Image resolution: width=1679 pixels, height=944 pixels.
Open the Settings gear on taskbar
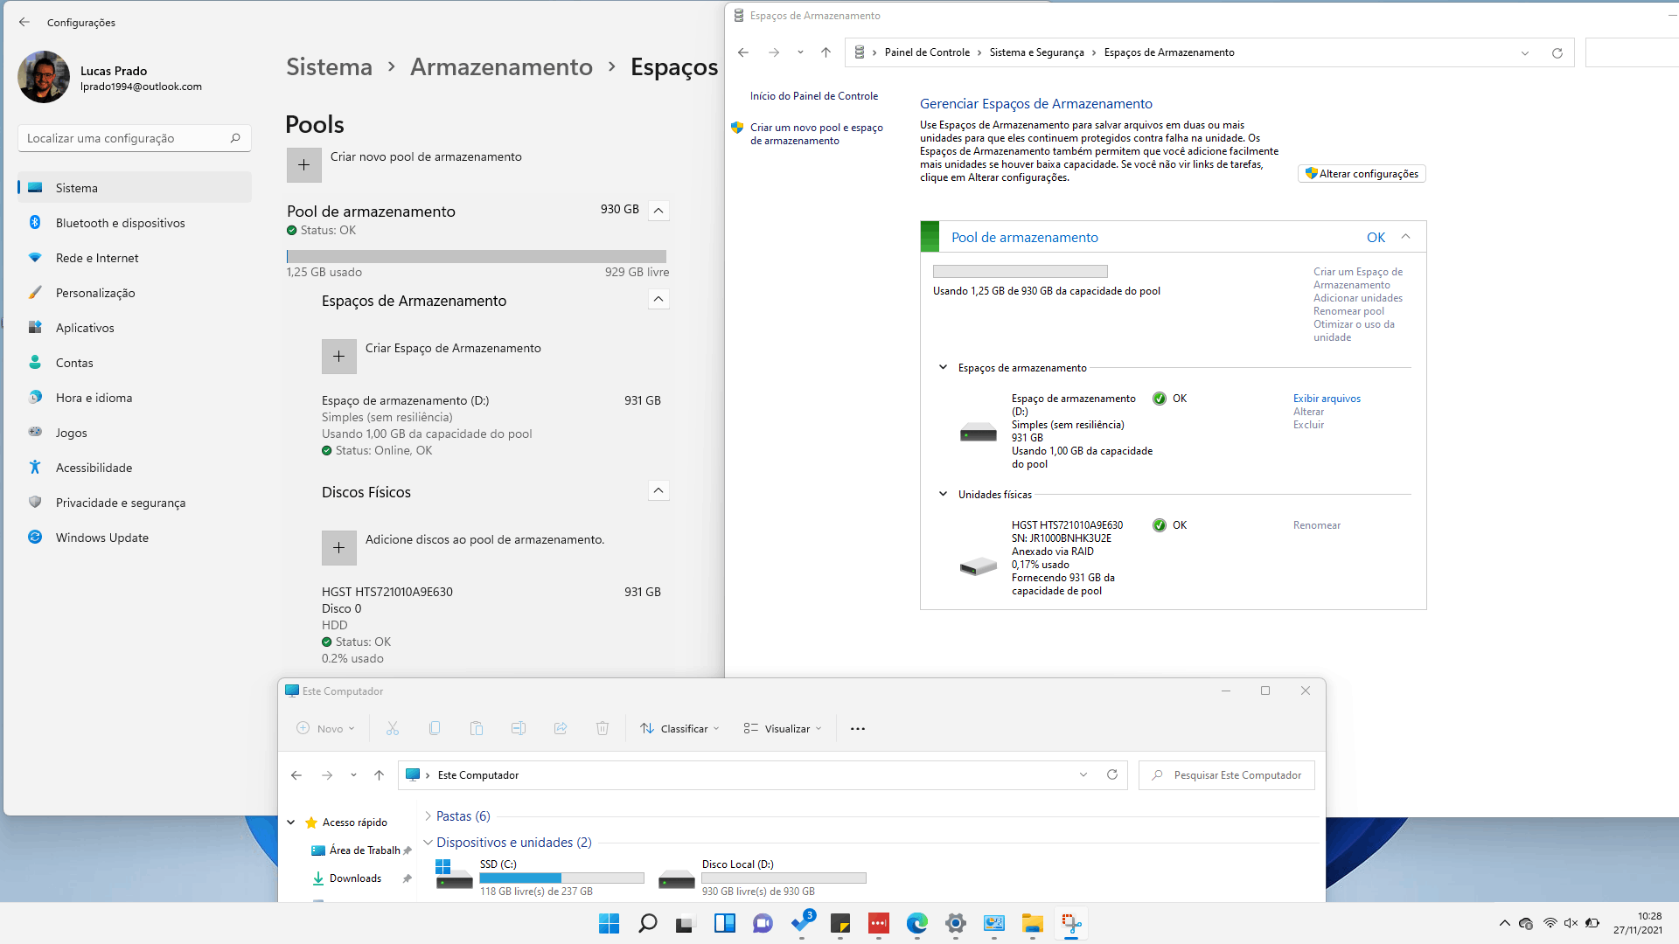[x=956, y=923]
